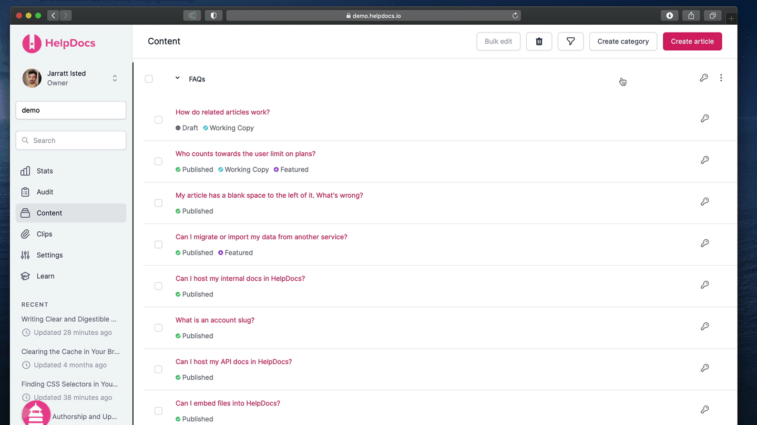Screen dimensions: 757x425
Task: Check the migrate or import data checkbox
Action: click(x=158, y=245)
